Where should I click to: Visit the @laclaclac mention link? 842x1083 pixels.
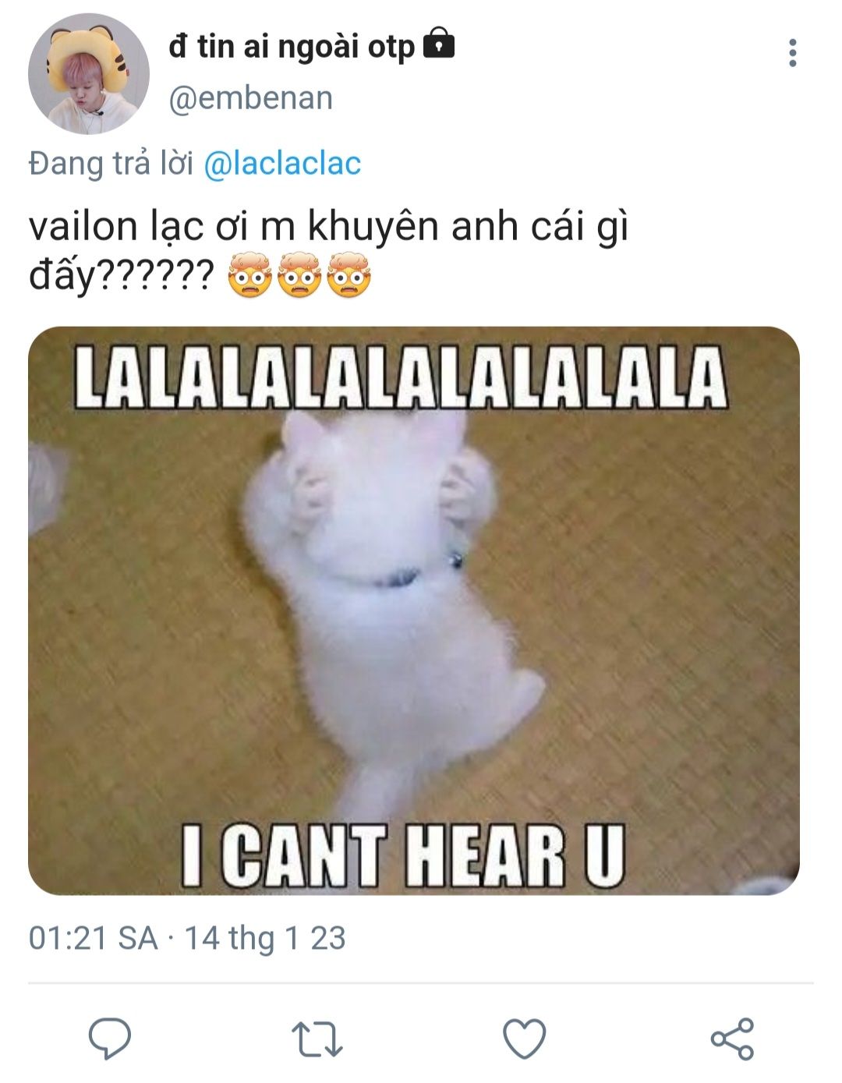click(x=282, y=164)
